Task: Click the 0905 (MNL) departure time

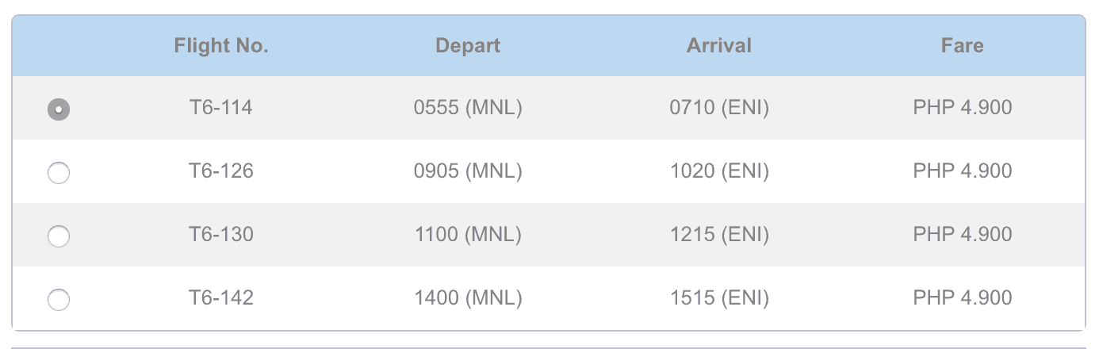Action: (468, 171)
